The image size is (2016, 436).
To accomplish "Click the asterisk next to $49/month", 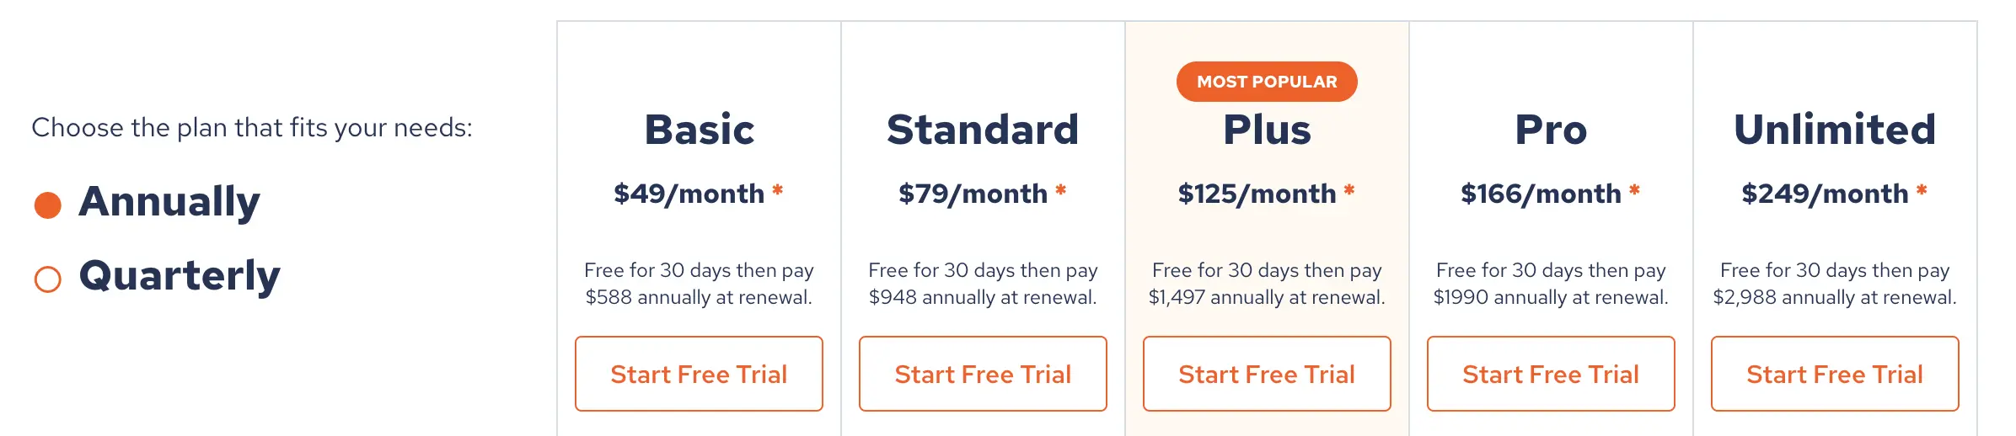I will (778, 191).
